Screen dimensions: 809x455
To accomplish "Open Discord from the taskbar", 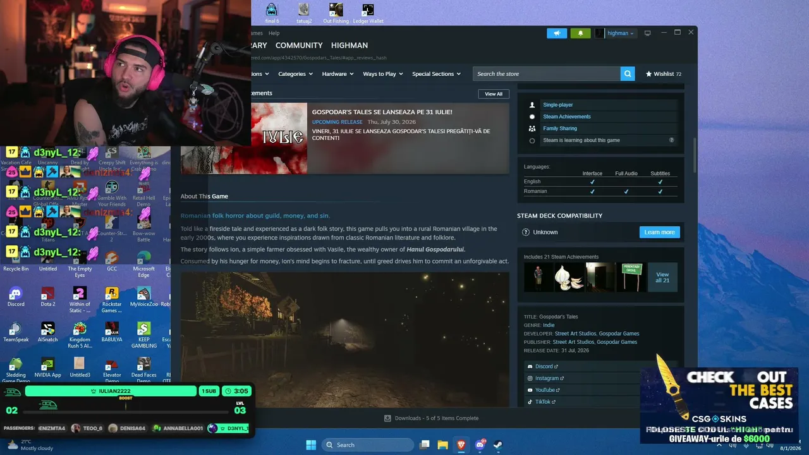I will (x=480, y=445).
